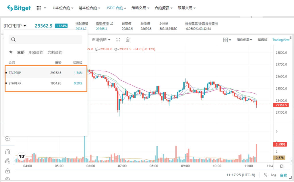294x182 pixels.
Task: Toggle percent scale button
Action: (266, 175)
